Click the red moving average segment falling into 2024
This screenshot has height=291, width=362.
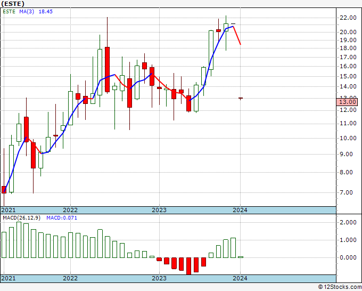point(237,35)
